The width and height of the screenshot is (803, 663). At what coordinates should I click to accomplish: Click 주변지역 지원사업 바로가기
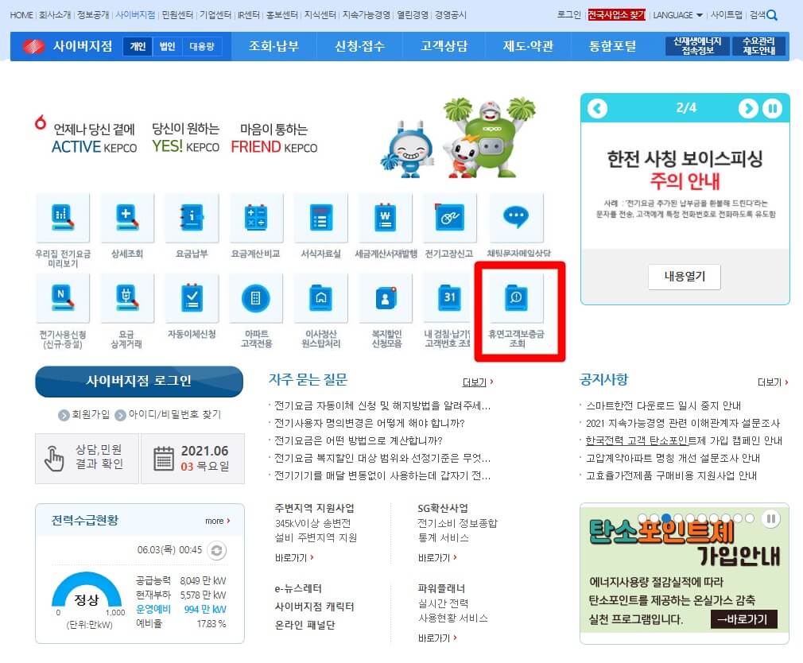coord(294,557)
